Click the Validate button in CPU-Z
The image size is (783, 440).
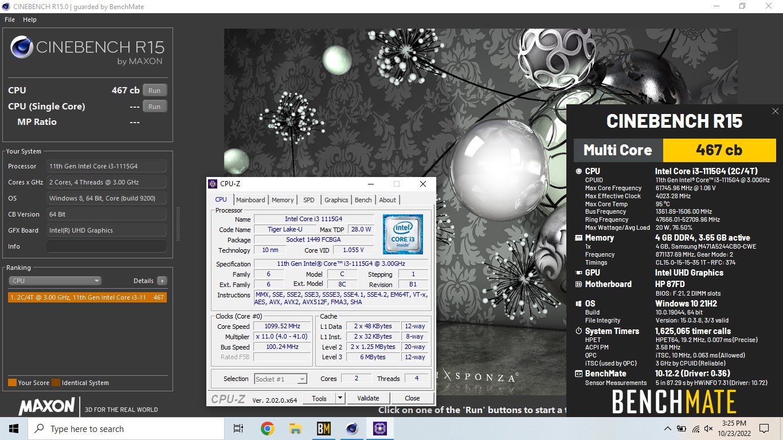368,398
